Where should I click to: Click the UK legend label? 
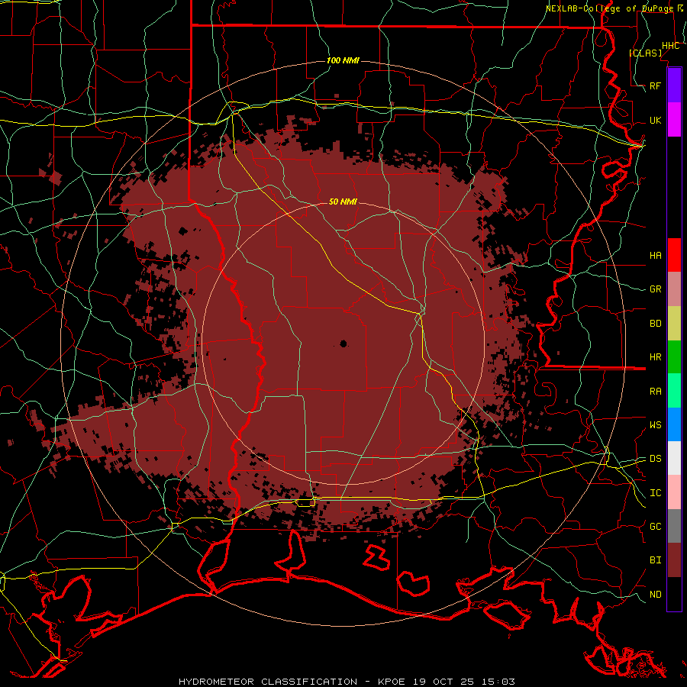[x=656, y=120]
